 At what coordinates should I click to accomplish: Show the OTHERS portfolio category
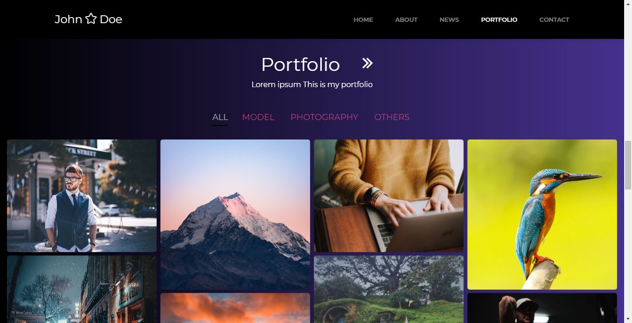click(392, 117)
